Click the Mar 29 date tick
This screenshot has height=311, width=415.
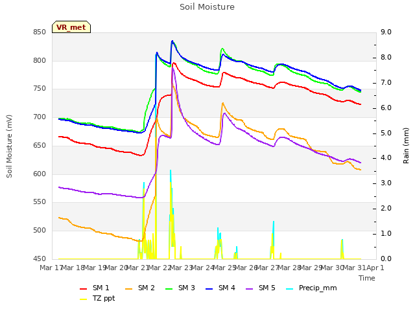pyautogui.click(x=311, y=268)
